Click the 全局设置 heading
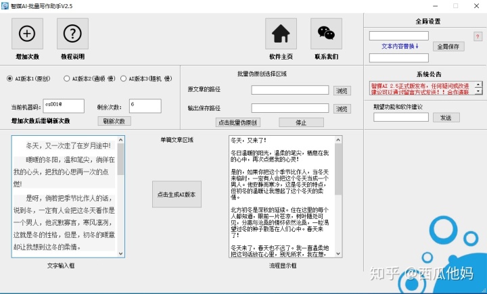487x294 pixels. 428,22
